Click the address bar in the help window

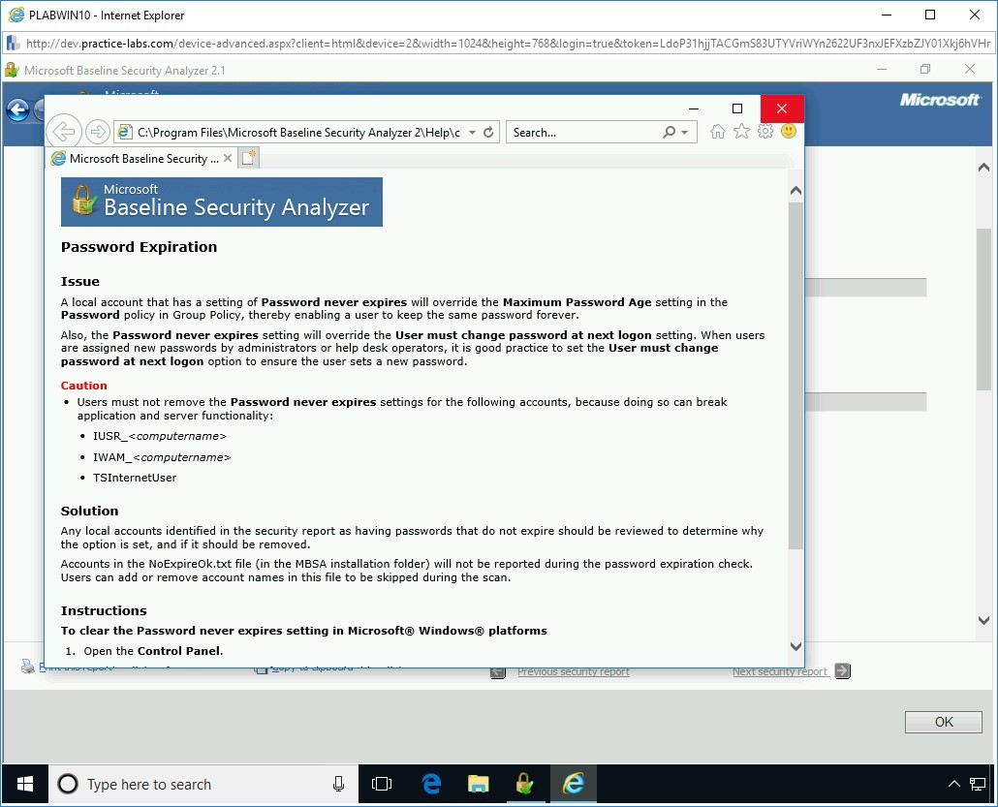297,133
